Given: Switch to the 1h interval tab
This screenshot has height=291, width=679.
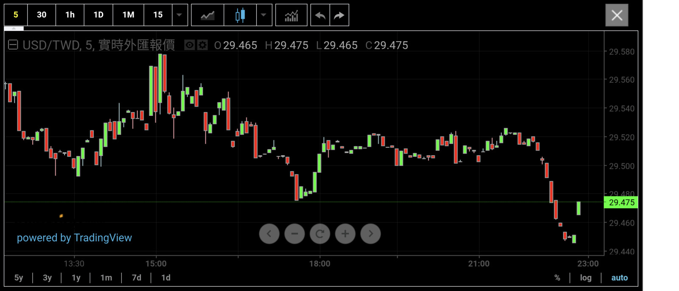Looking at the screenshot, I should pos(70,15).
